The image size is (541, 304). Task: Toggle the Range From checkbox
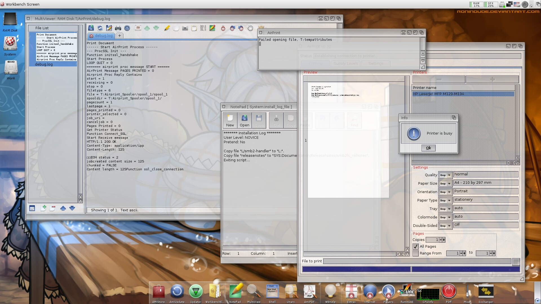tap(415, 253)
